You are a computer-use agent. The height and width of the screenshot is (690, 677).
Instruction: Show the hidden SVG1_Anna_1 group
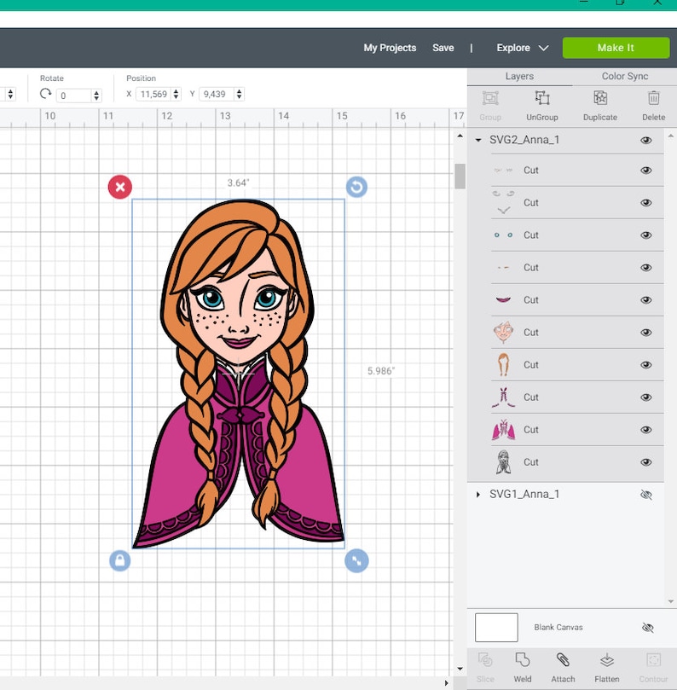(645, 495)
